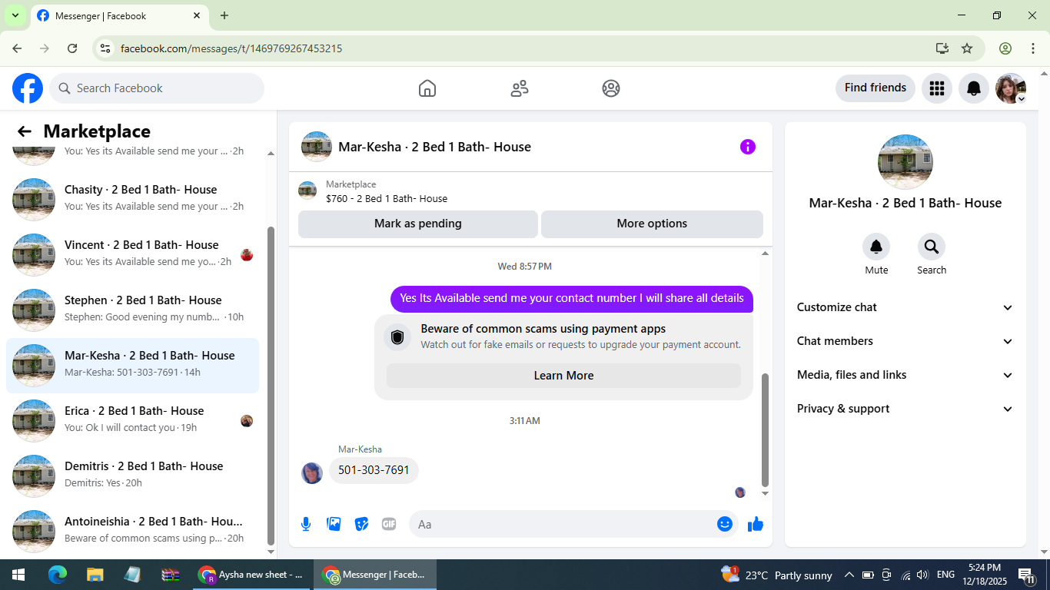This screenshot has width=1050, height=590.
Task: Click the shield icon in scam warning
Action: click(x=397, y=336)
